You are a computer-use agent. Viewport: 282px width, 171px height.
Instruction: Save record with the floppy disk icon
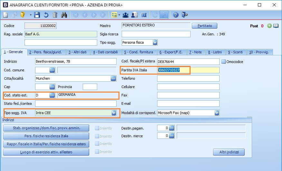pos(37,15)
